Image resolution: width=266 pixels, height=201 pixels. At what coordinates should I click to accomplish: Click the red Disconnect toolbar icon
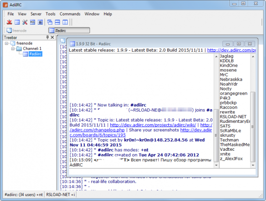click(x=9, y=22)
